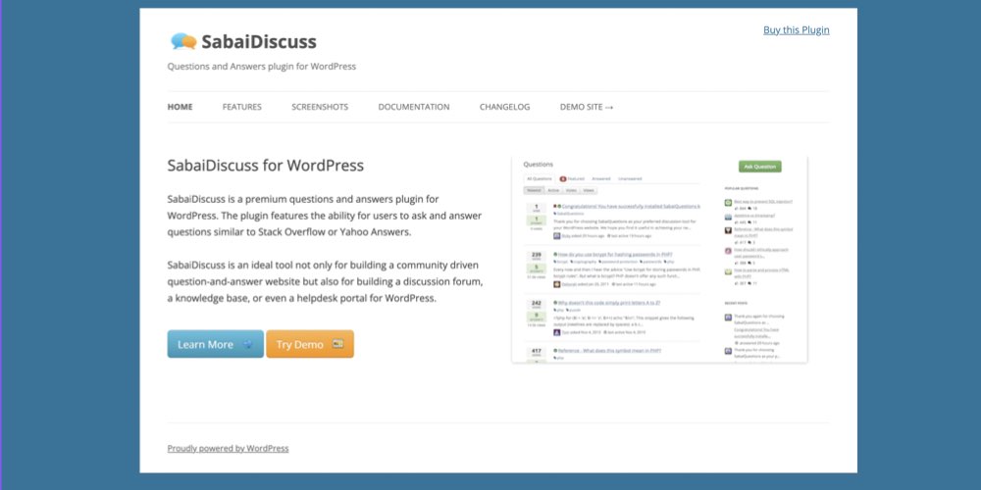Viewport: 981px width, 490px height.
Task: Open the Questions page screenshot thumbnail
Action: point(659,260)
